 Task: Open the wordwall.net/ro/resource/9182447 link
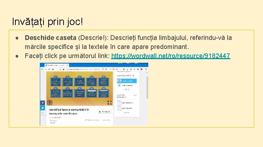(x=171, y=56)
